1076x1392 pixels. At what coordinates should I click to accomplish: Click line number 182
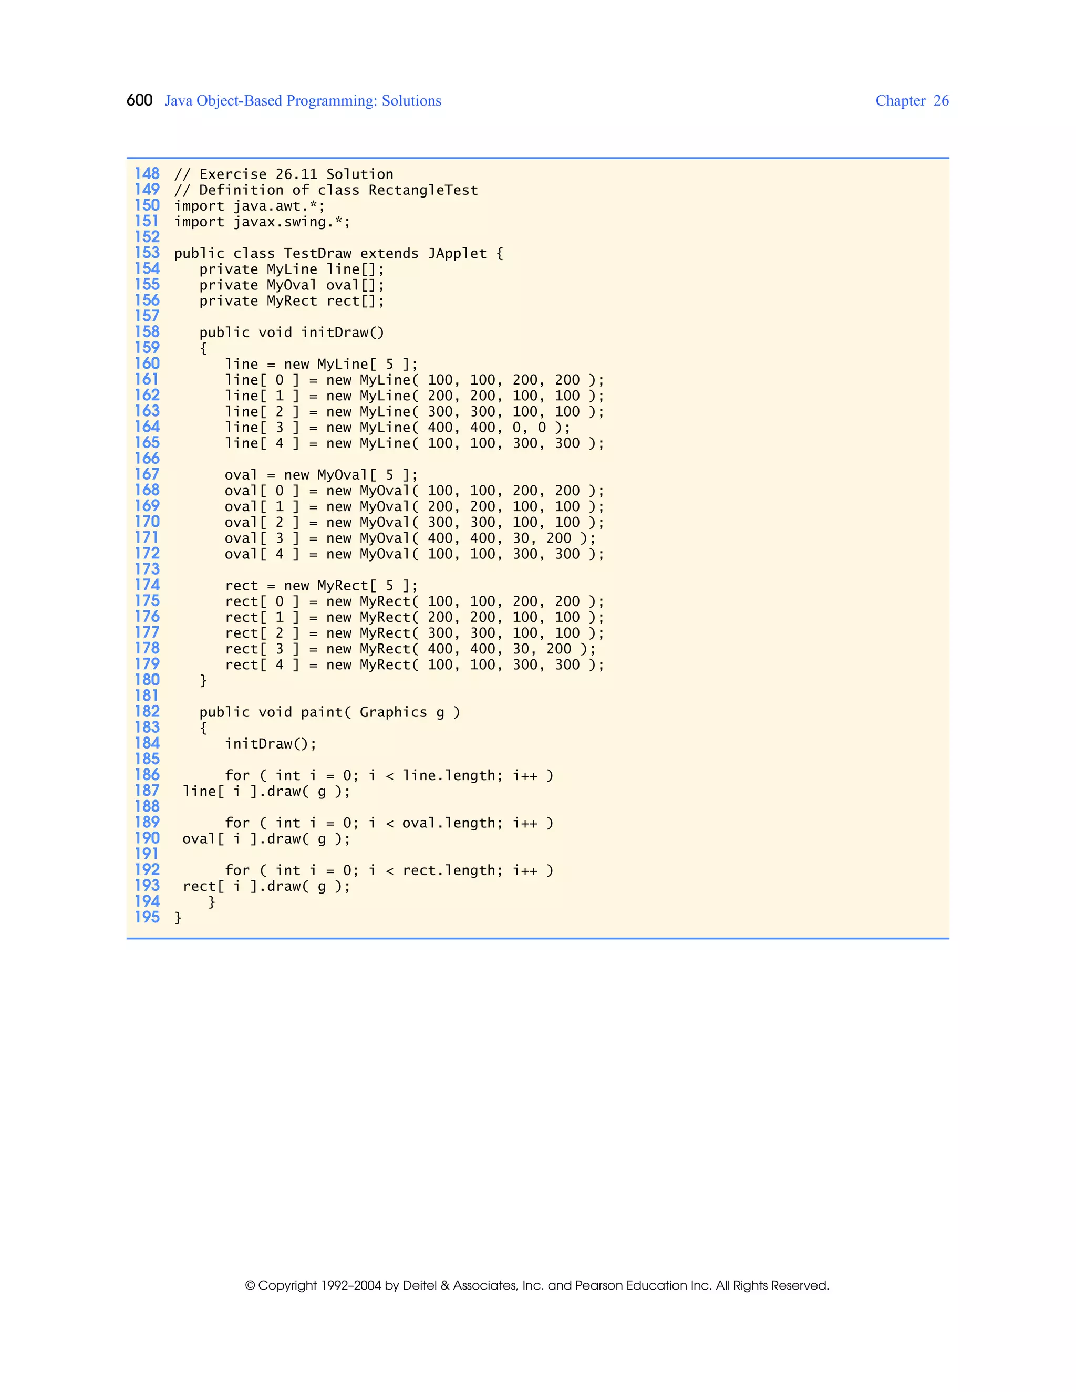pos(147,712)
